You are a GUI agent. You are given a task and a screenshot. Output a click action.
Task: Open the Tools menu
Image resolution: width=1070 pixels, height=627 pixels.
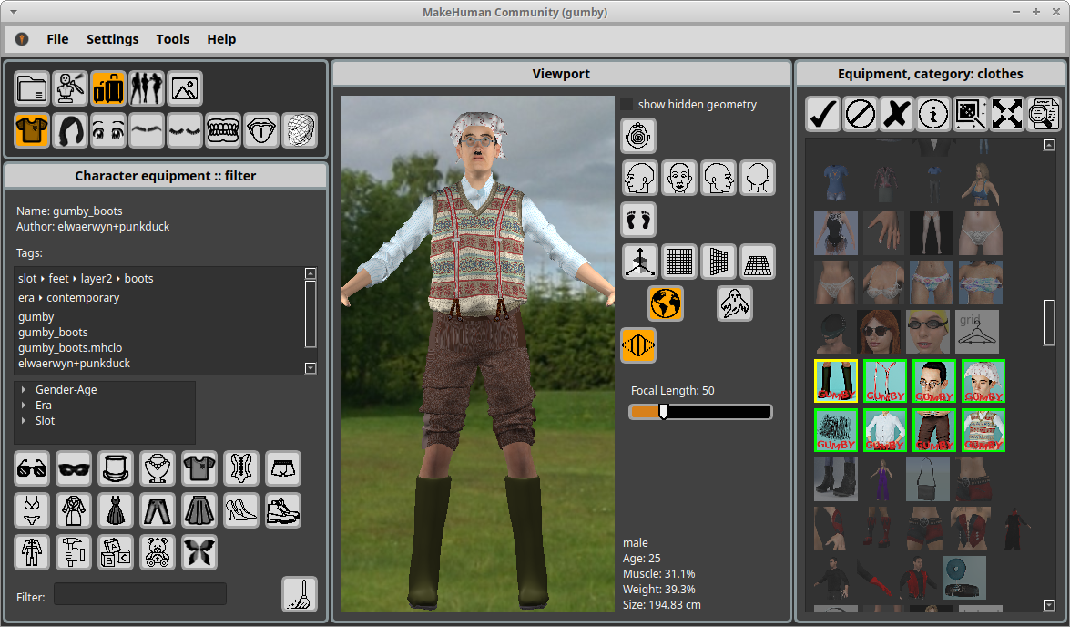172,39
